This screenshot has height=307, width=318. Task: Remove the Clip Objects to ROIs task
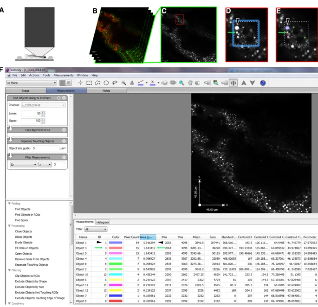coord(64,130)
